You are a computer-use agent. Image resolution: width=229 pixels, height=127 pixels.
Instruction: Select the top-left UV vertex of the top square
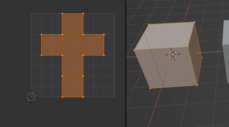tap(62, 14)
